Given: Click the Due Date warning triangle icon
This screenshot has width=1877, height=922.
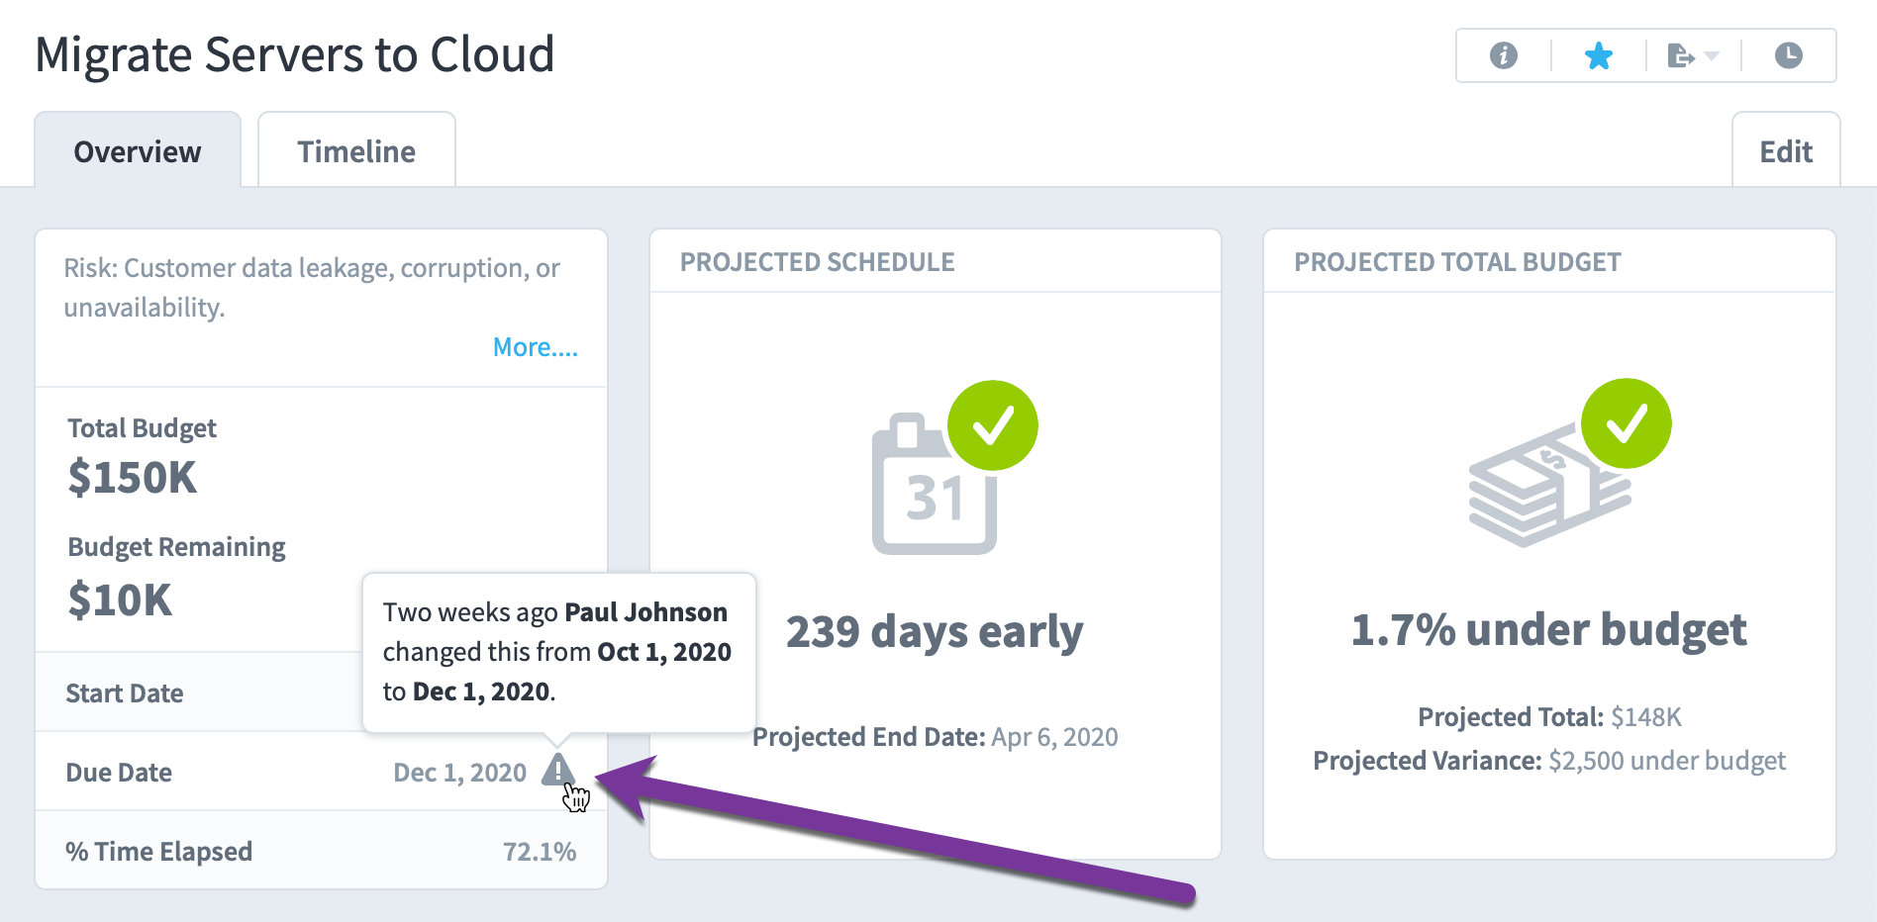Looking at the screenshot, I should coord(558,770).
